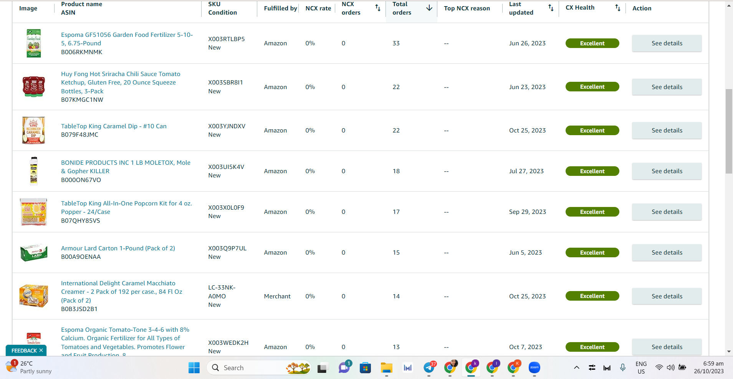Click the scrollbar up arrow
Viewport: 733px width, 379px height.
click(729, 6)
